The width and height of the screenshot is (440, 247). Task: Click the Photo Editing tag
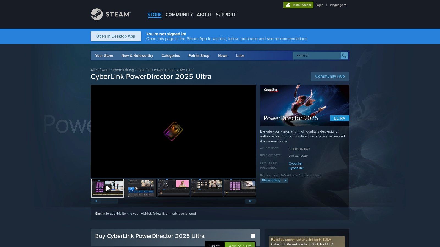[x=271, y=181]
